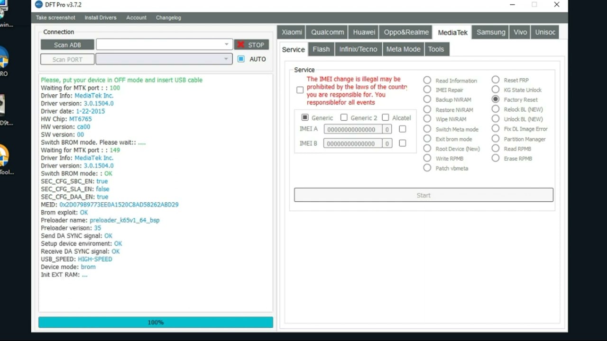Open the Changelog menu

click(168, 18)
